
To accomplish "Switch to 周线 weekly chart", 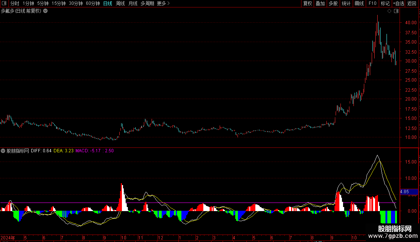I will (x=120, y=3).
